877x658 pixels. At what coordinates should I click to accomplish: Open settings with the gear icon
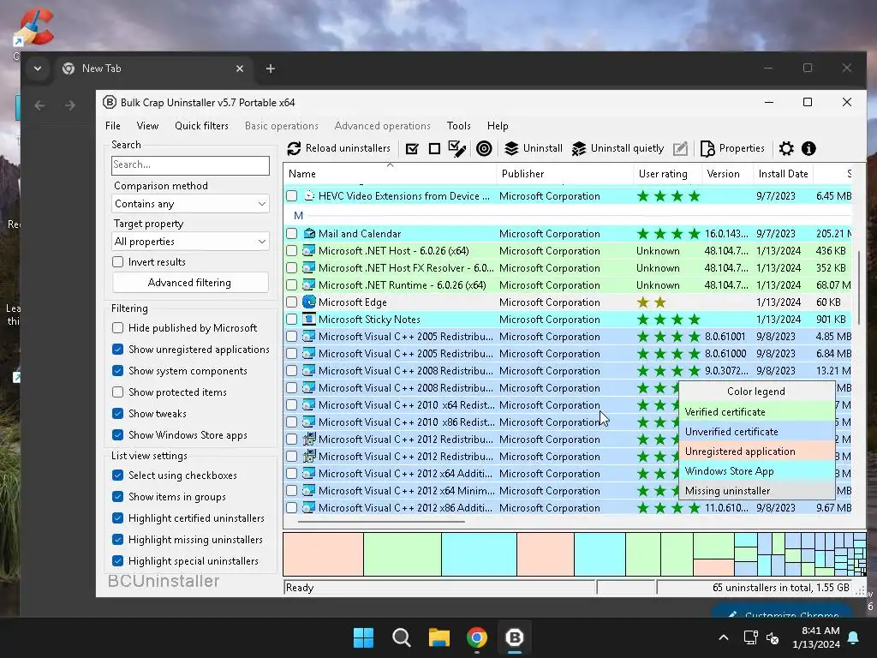[786, 148]
